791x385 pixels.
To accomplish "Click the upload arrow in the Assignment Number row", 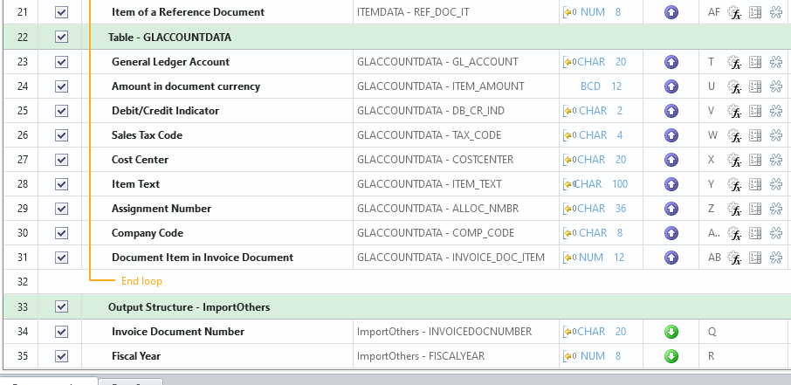I will pyautogui.click(x=671, y=209).
